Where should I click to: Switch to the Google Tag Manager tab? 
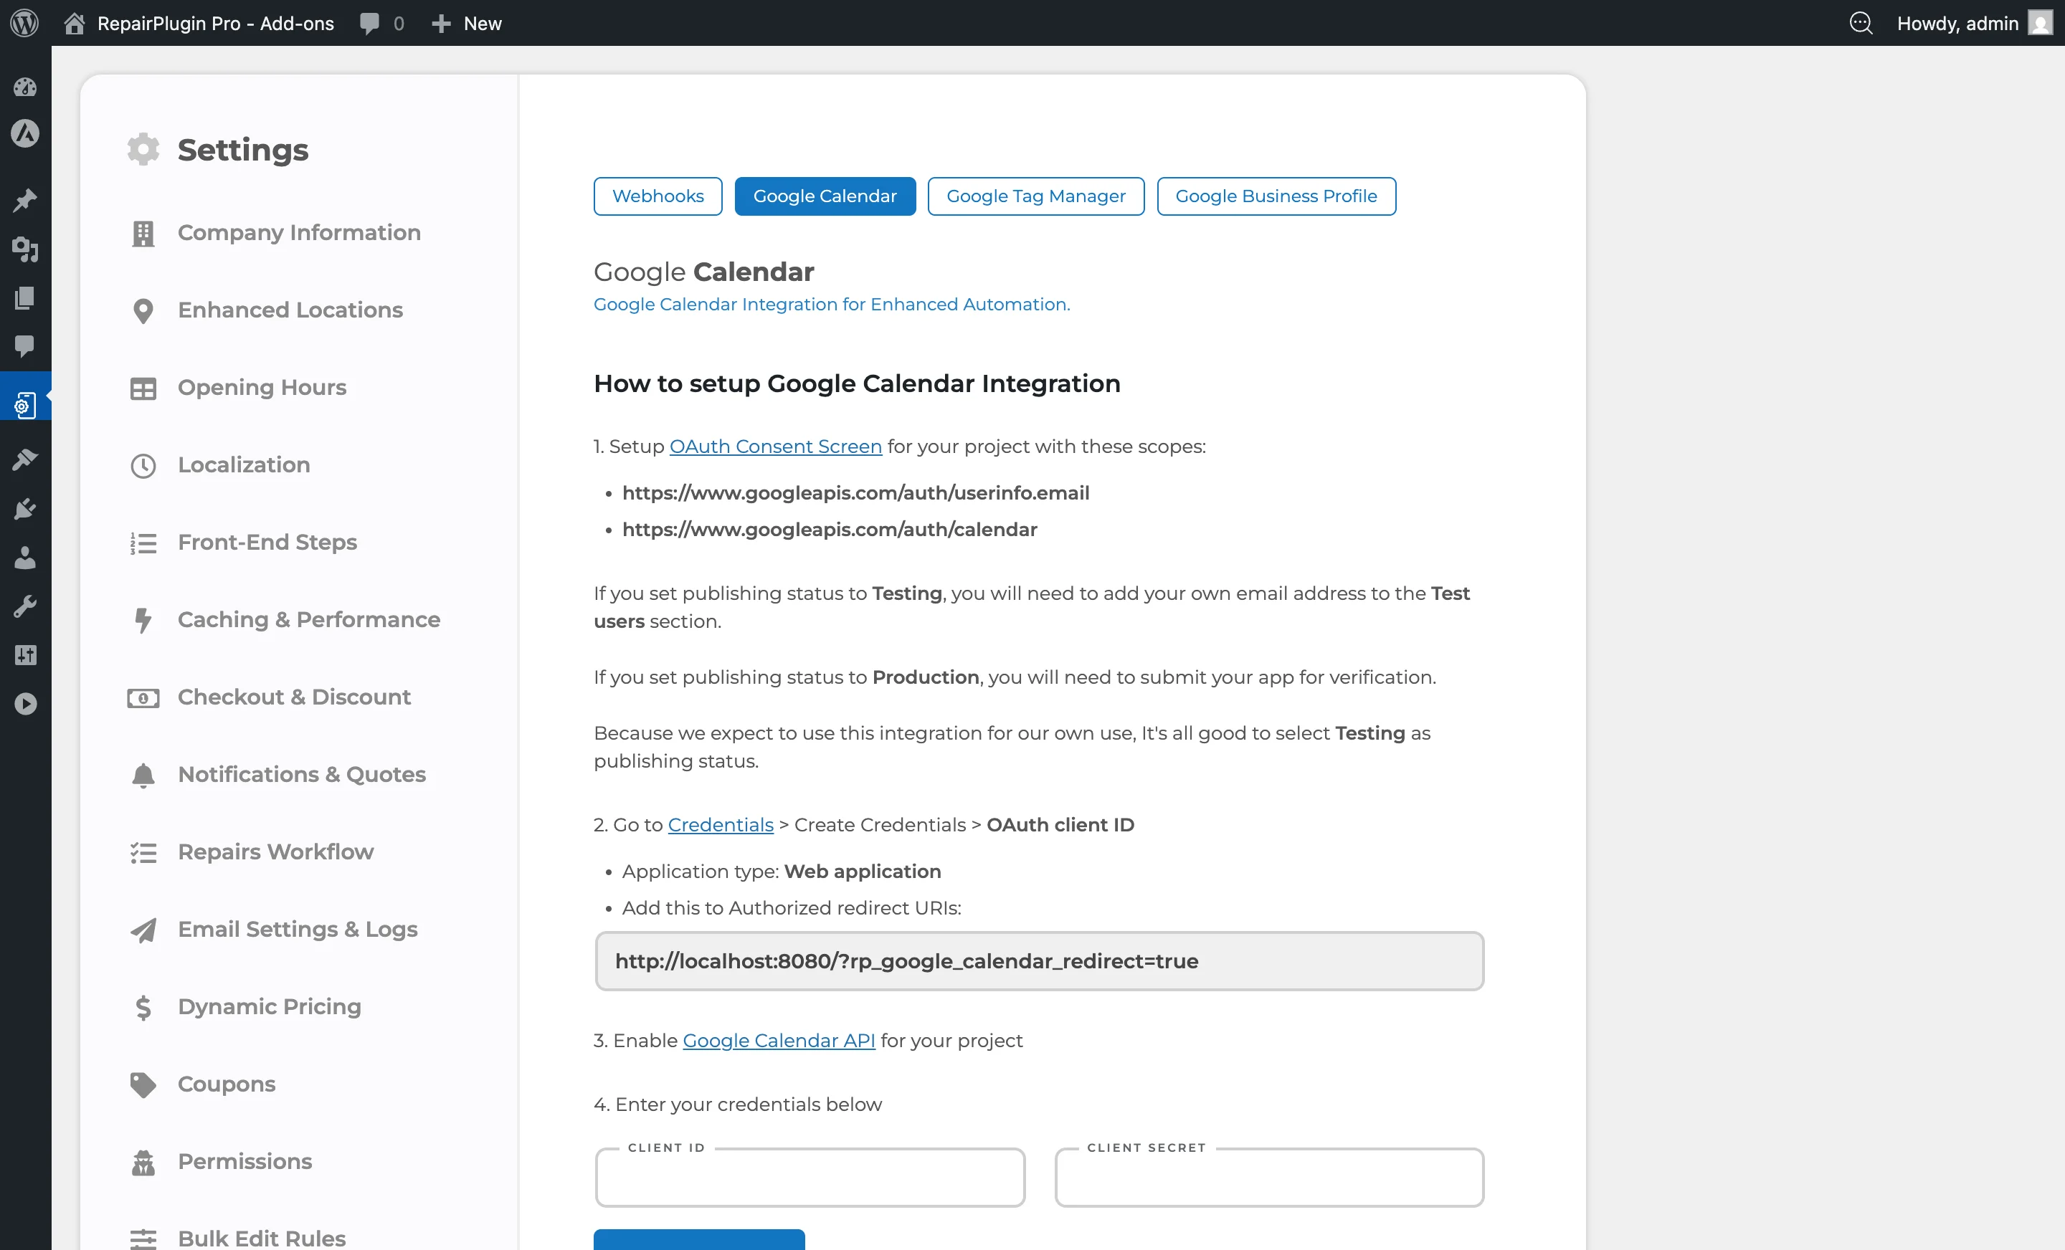1036,195
